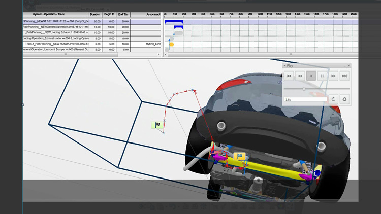Click the step backward double-arrow button
The width and height of the screenshot is (381, 214).
click(x=300, y=76)
